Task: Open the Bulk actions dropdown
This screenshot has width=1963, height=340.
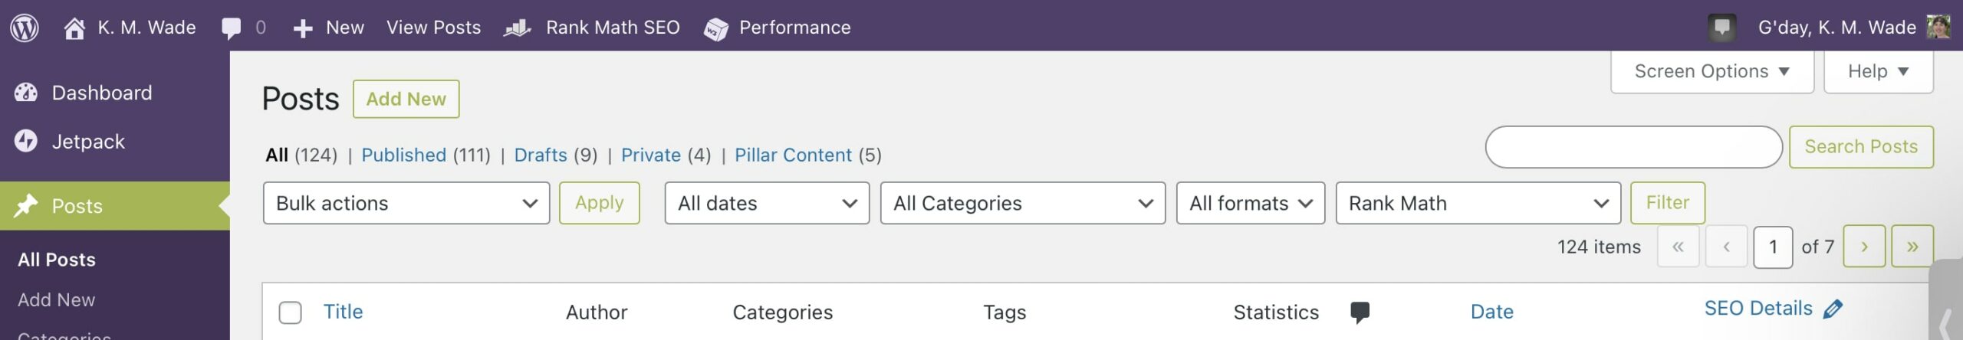Action: [406, 203]
